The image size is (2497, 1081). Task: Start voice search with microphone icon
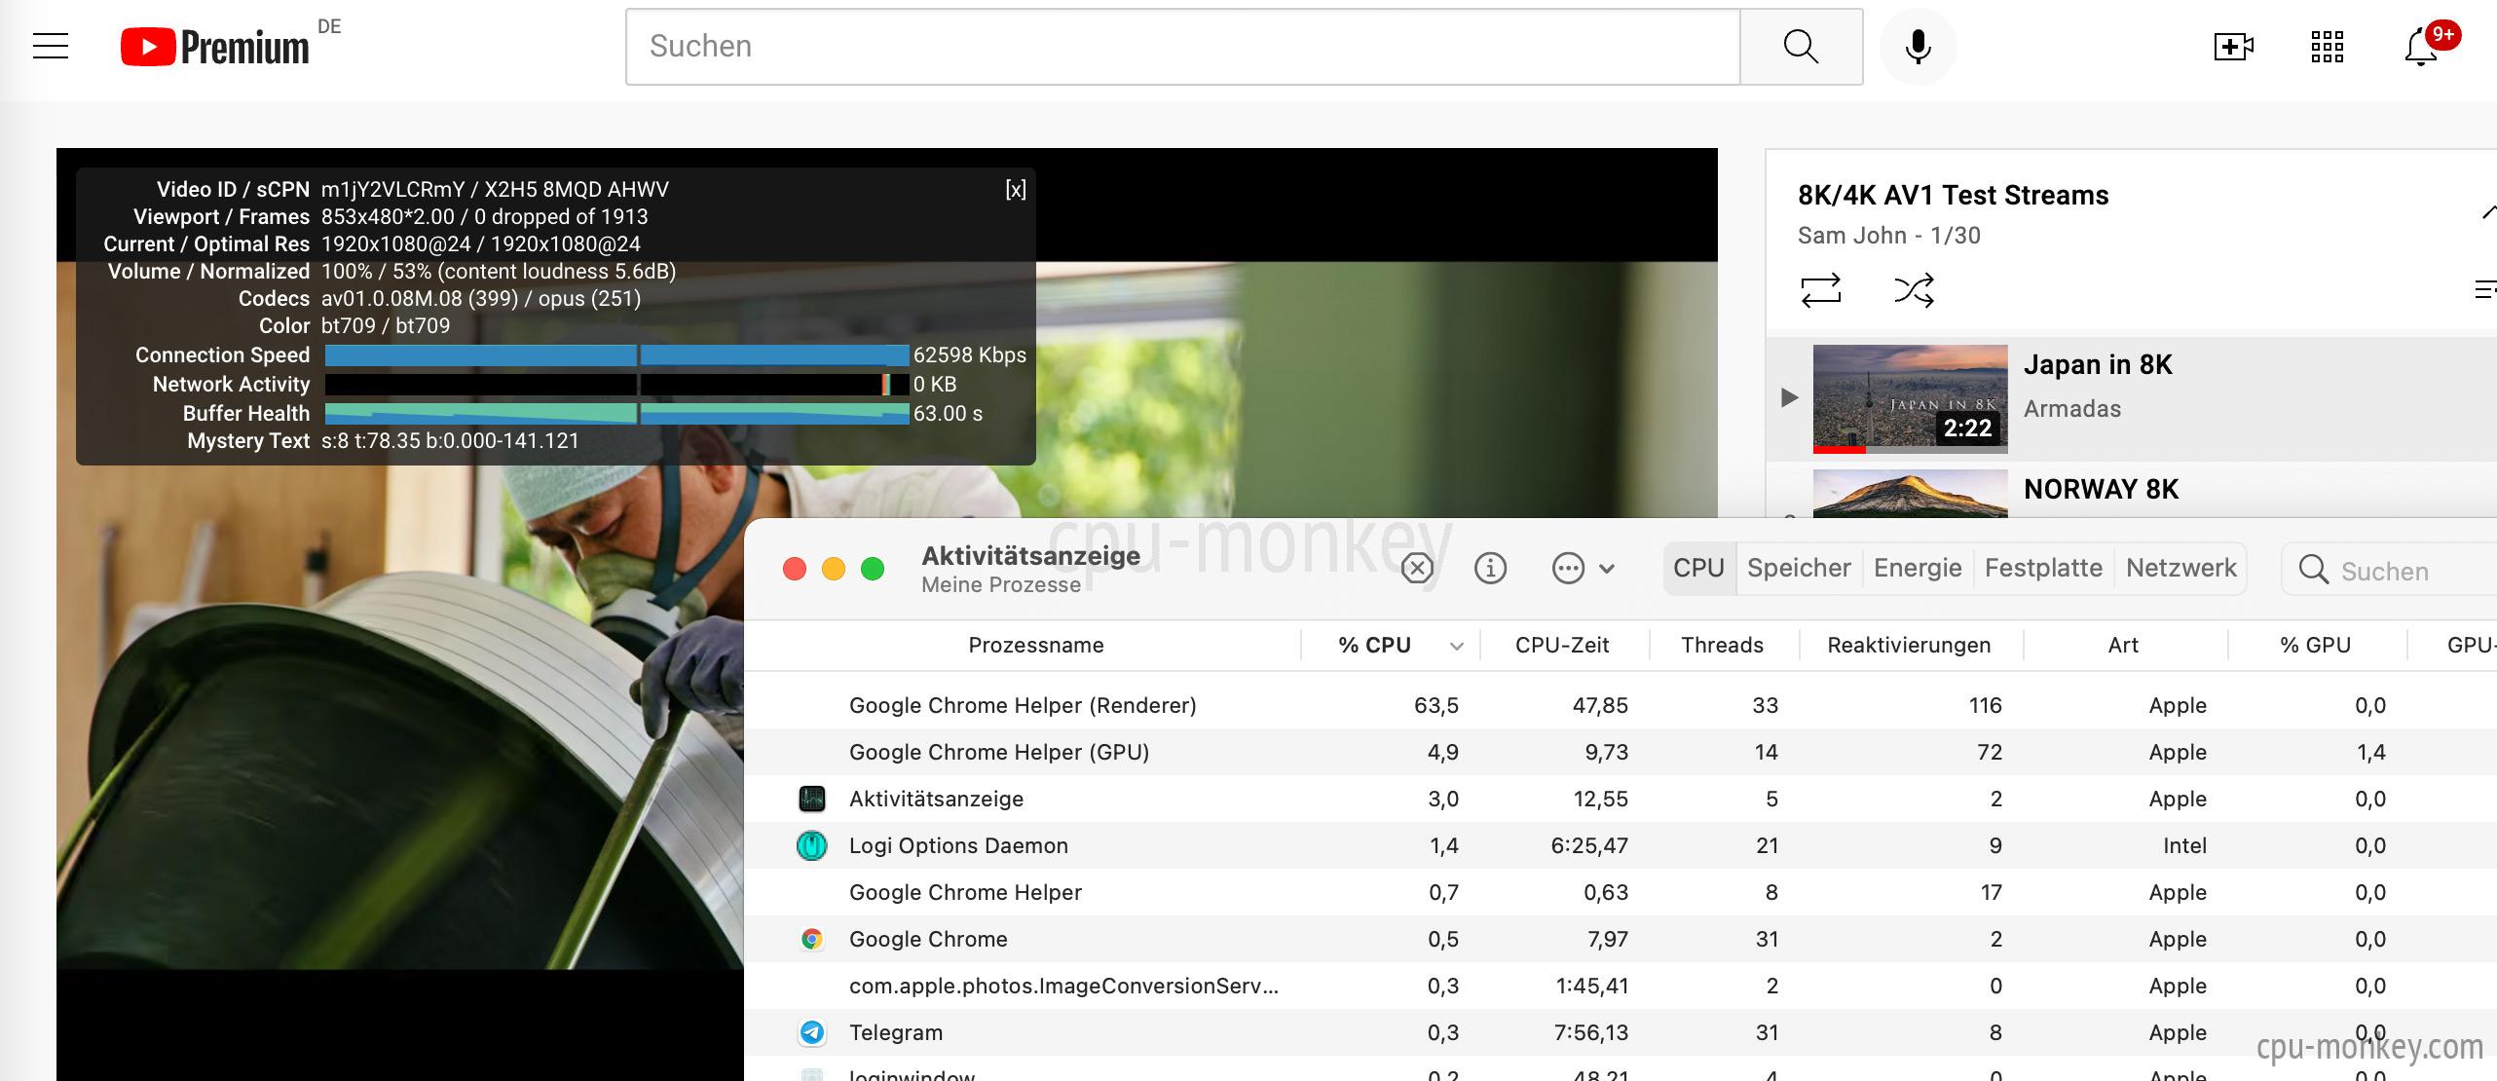[x=1918, y=47]
